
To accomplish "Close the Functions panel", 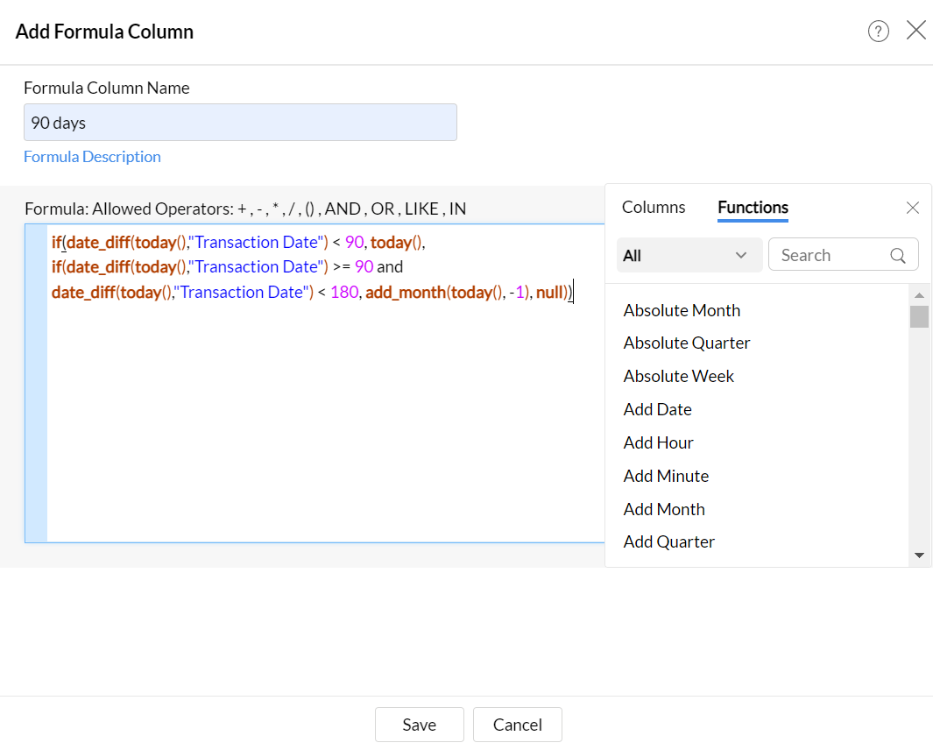I will point(912,208).
